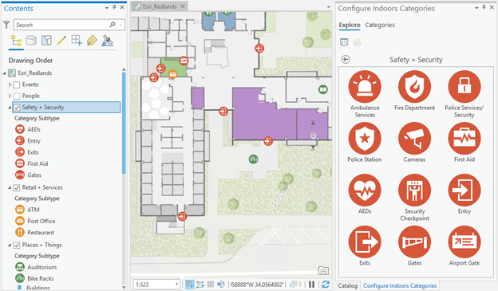Select the Police Station category icon
This screenshot has width=498, height=291.
click(x=365, y=139)
